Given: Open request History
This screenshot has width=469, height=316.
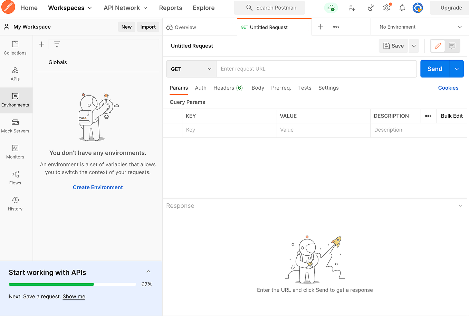Looking at the screenshot, I should click(15, 203).
